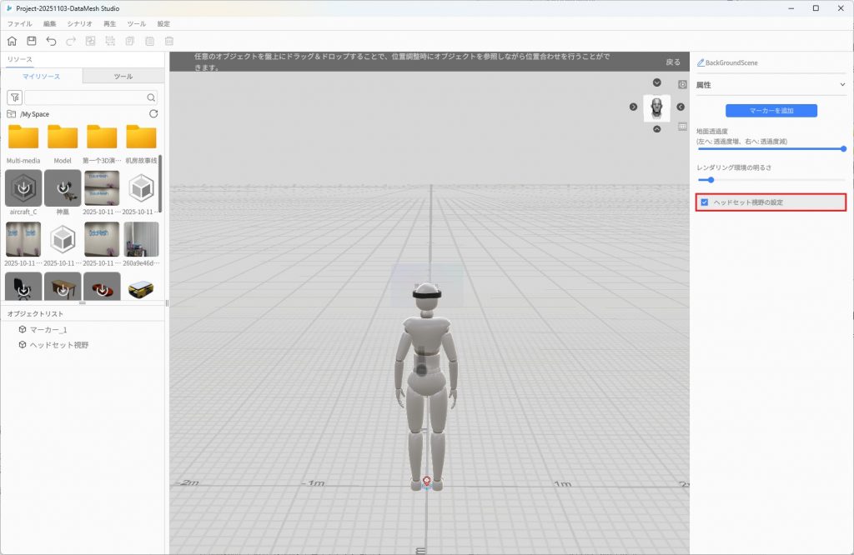This screenshot has width=854, height=555.
Task: Click the Save icon in the toolbar
Action: tap(32, 41)
